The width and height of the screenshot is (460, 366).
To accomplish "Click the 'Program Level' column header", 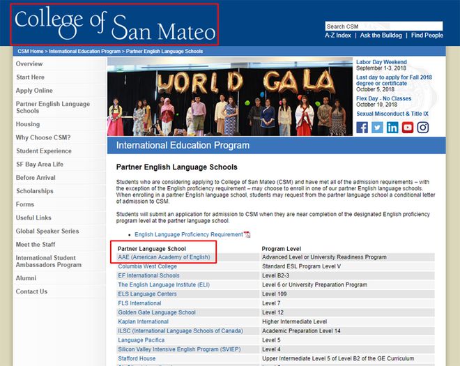I will coord(282,249).
